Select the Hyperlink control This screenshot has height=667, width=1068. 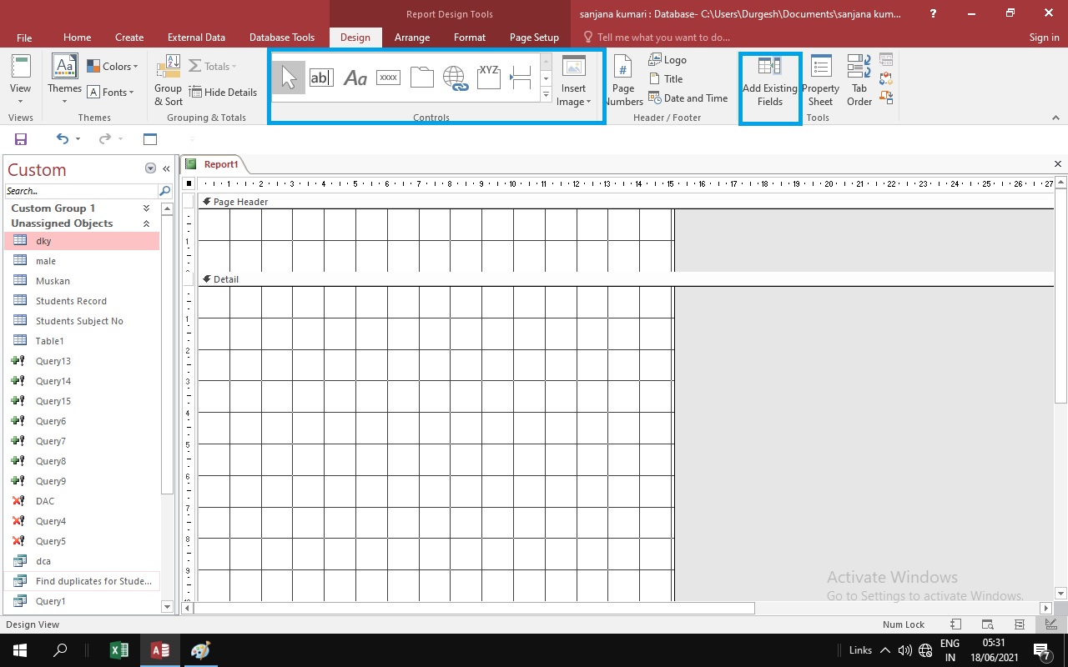[x=455, y=77]
